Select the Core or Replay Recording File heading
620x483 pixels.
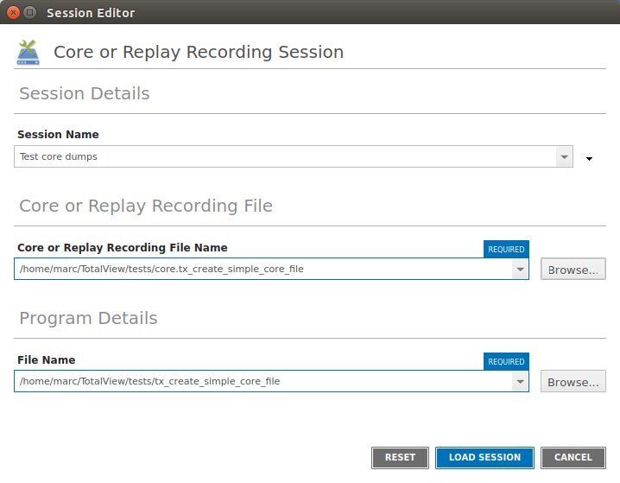click(x=146, y=206)
